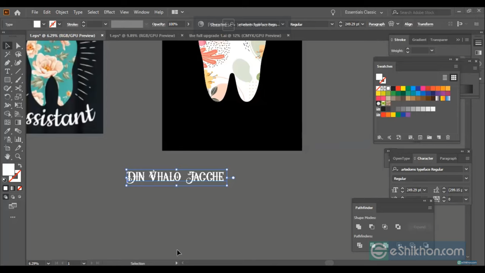
Task: Expand Essentials Classic workspace switcher
Action: 381,12
